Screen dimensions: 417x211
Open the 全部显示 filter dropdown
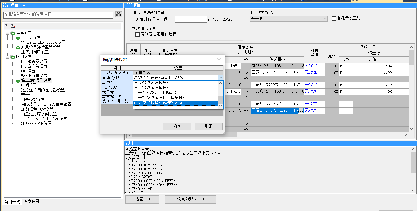click(x=325, y=19)
